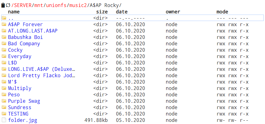Click the <dir> size of Bad Company row
This screenshot has width=265, height=124.
pos(100,43)
